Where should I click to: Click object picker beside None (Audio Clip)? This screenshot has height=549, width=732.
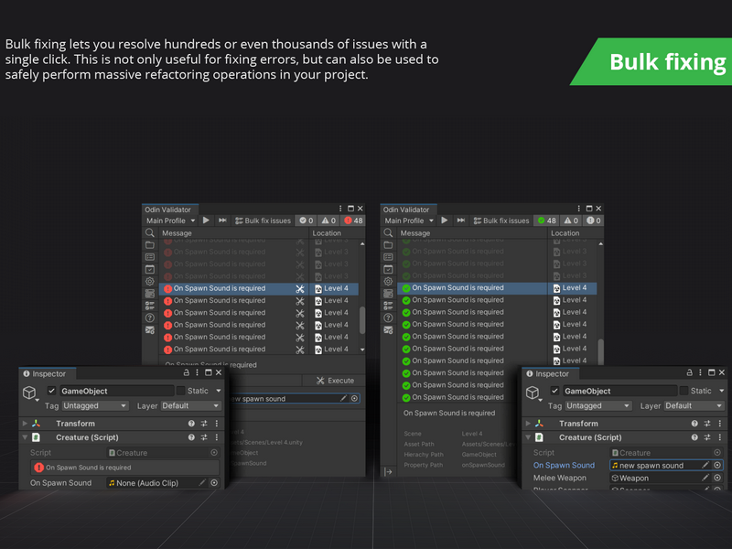click(x=214, y=483)
